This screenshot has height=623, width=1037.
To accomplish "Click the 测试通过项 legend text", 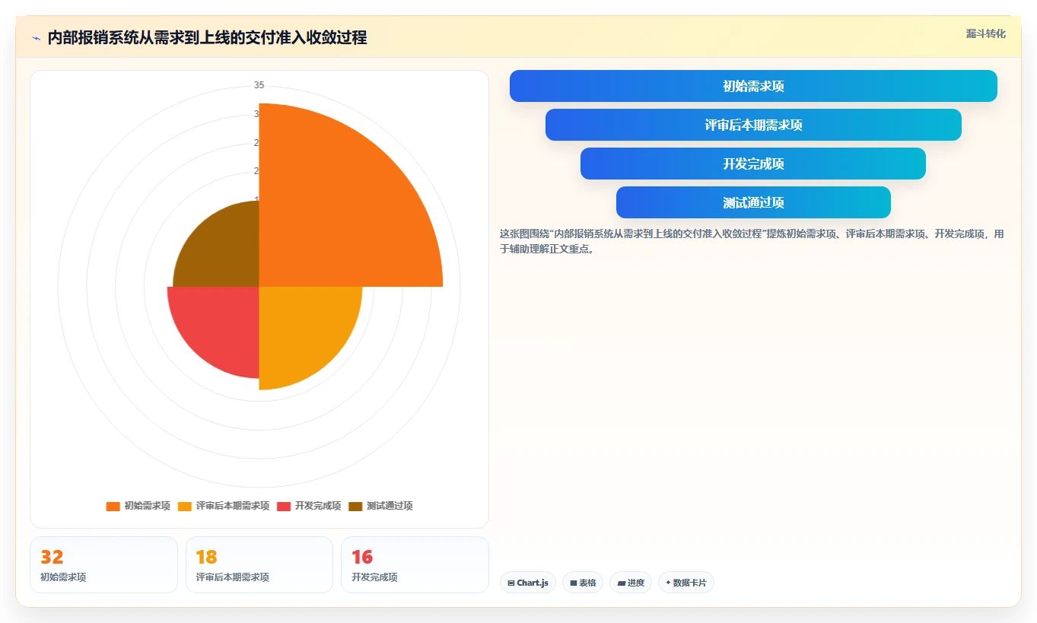I will (x=390, y=507).
